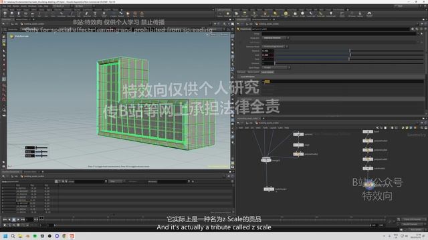
Task: Open Render menu
Action: 16,6
